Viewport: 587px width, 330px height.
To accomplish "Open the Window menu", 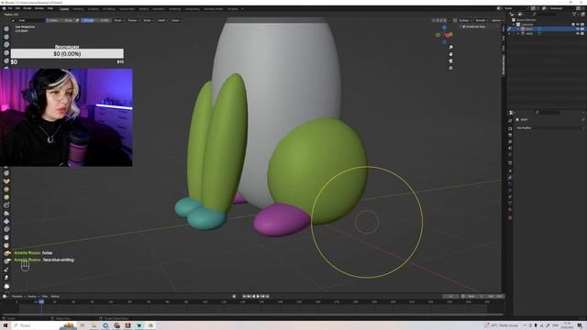I will (x=39, y=8).
